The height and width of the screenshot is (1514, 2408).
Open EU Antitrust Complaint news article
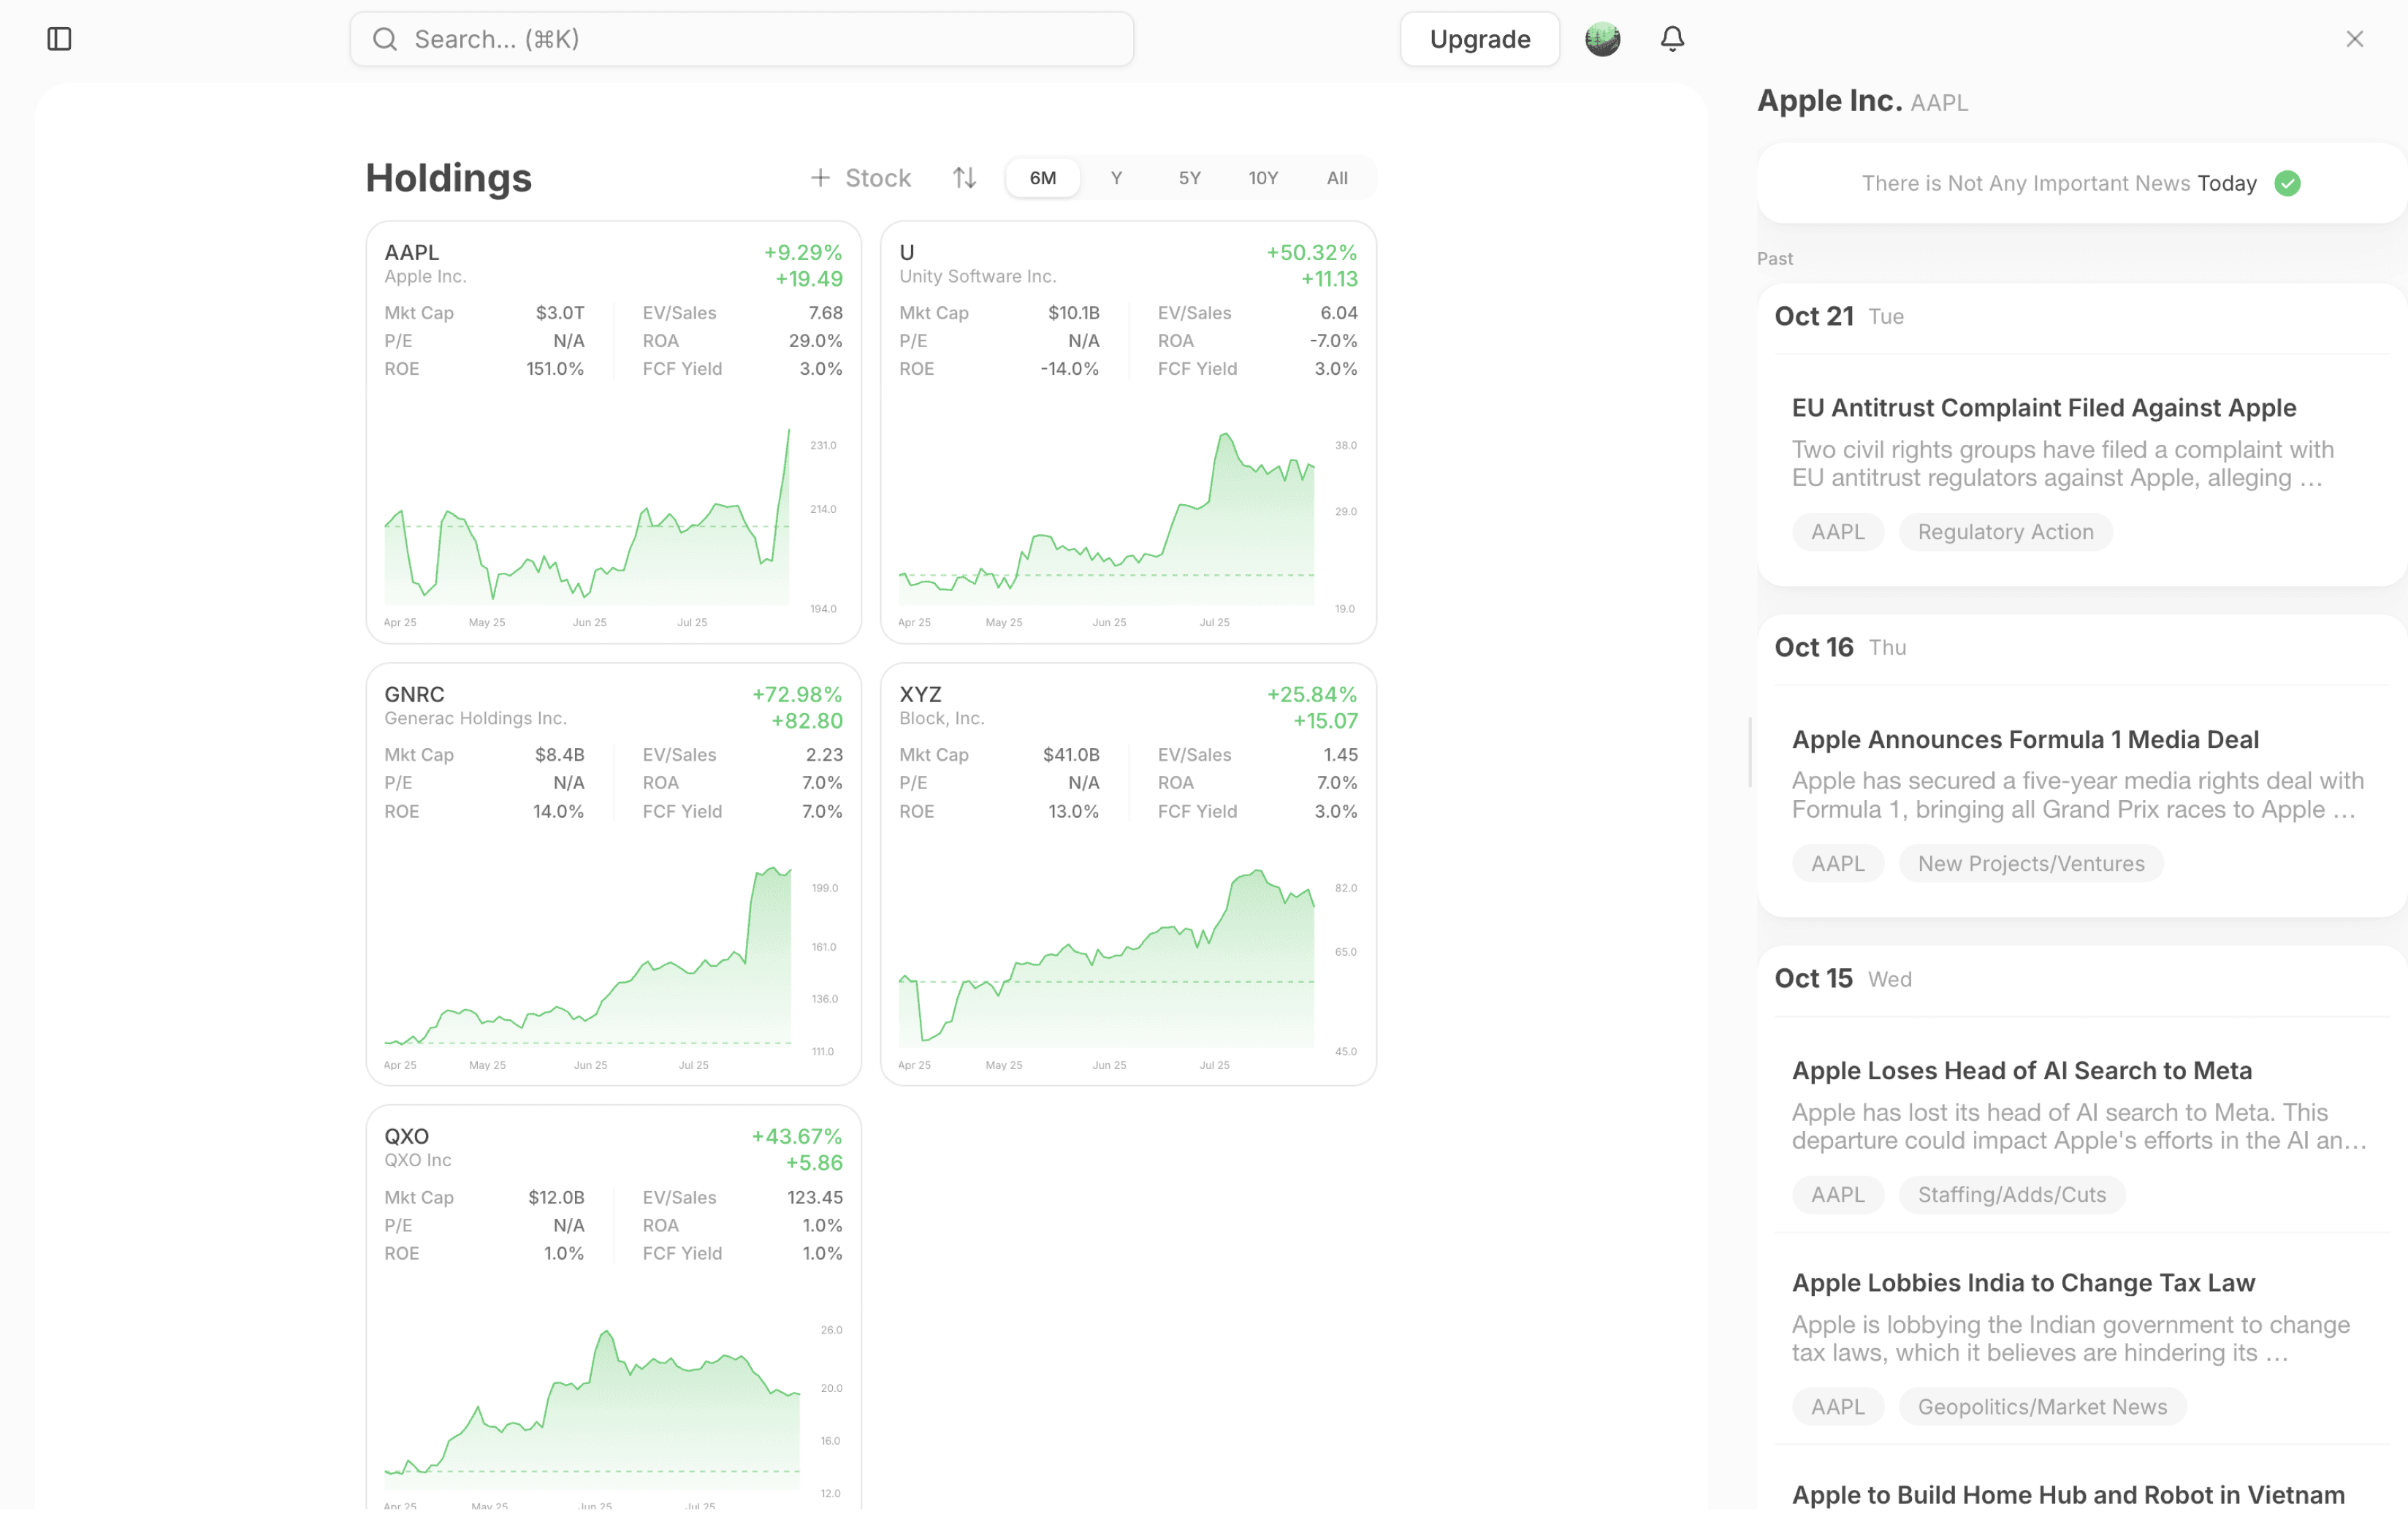pyautogui.click(x=2043, y=408)
